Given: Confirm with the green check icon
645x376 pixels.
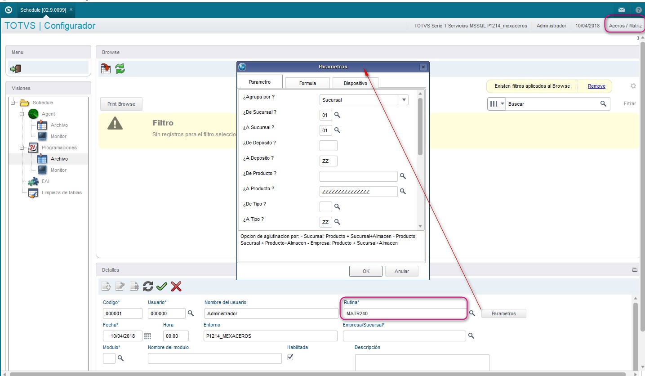Looking at the screenshot, I should tap(162, 286).
